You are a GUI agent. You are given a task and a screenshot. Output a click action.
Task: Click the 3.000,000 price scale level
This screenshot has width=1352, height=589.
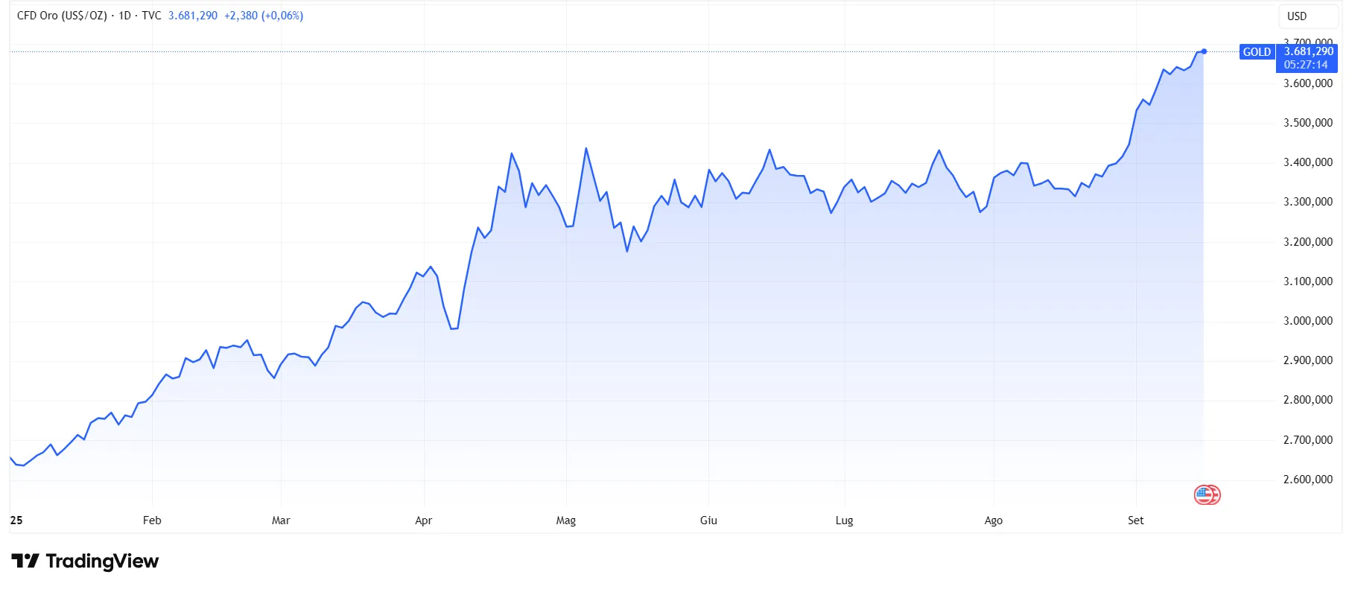click(1307, 321)
